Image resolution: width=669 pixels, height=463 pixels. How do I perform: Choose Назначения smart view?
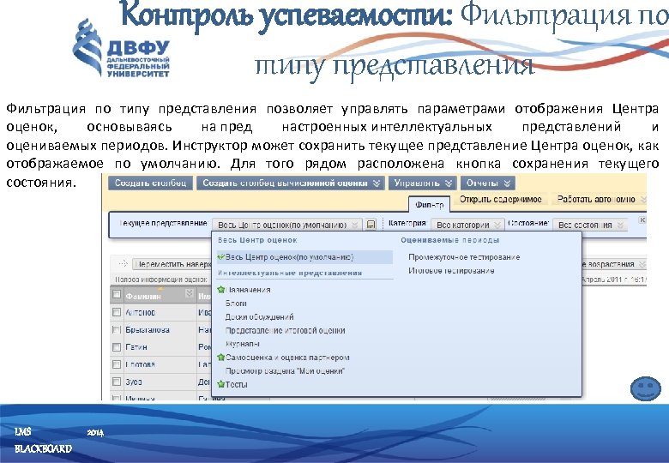pos(248,290)
